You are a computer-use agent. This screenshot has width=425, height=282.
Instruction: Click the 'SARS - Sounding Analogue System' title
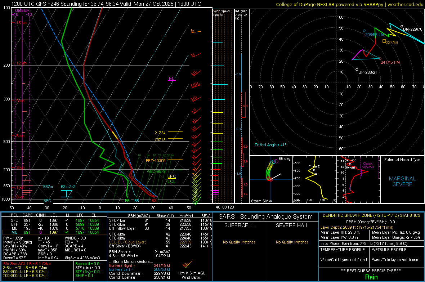(265, 217)
